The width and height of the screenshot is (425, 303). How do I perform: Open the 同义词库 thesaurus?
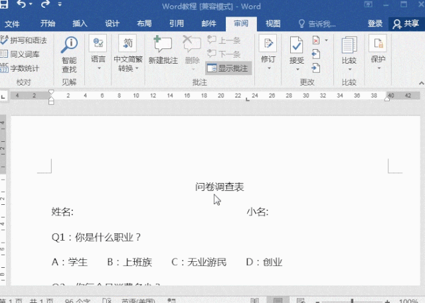[x=20, y=54]
